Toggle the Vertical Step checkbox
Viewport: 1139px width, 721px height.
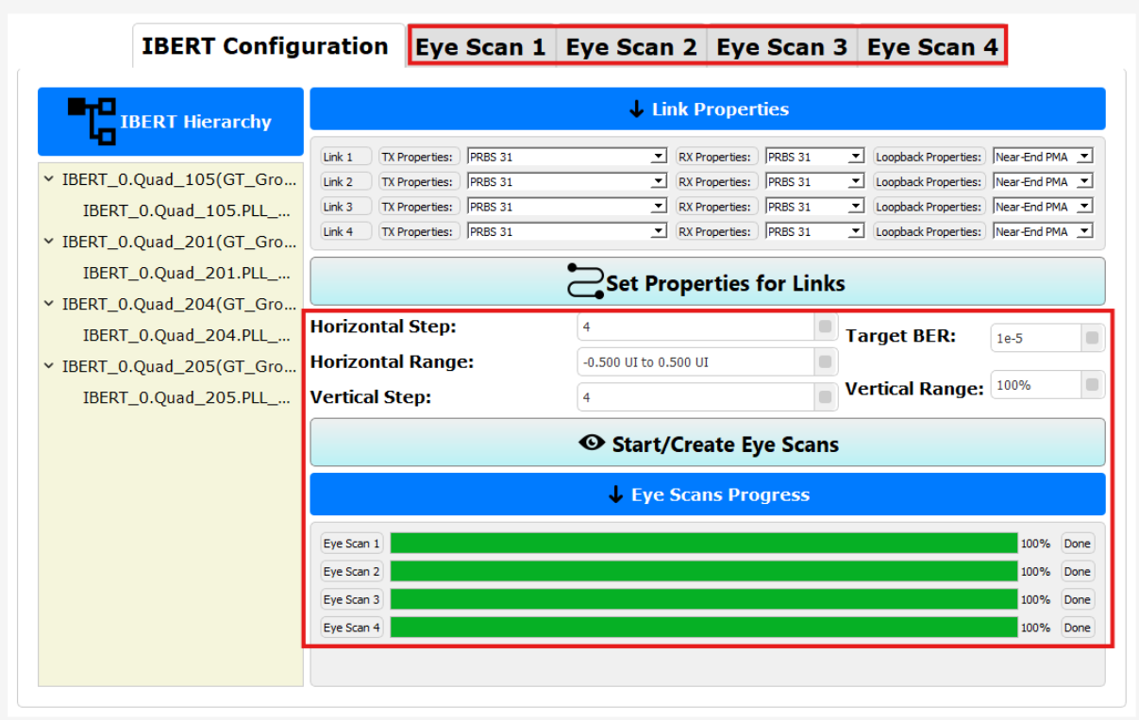[826, 397]
